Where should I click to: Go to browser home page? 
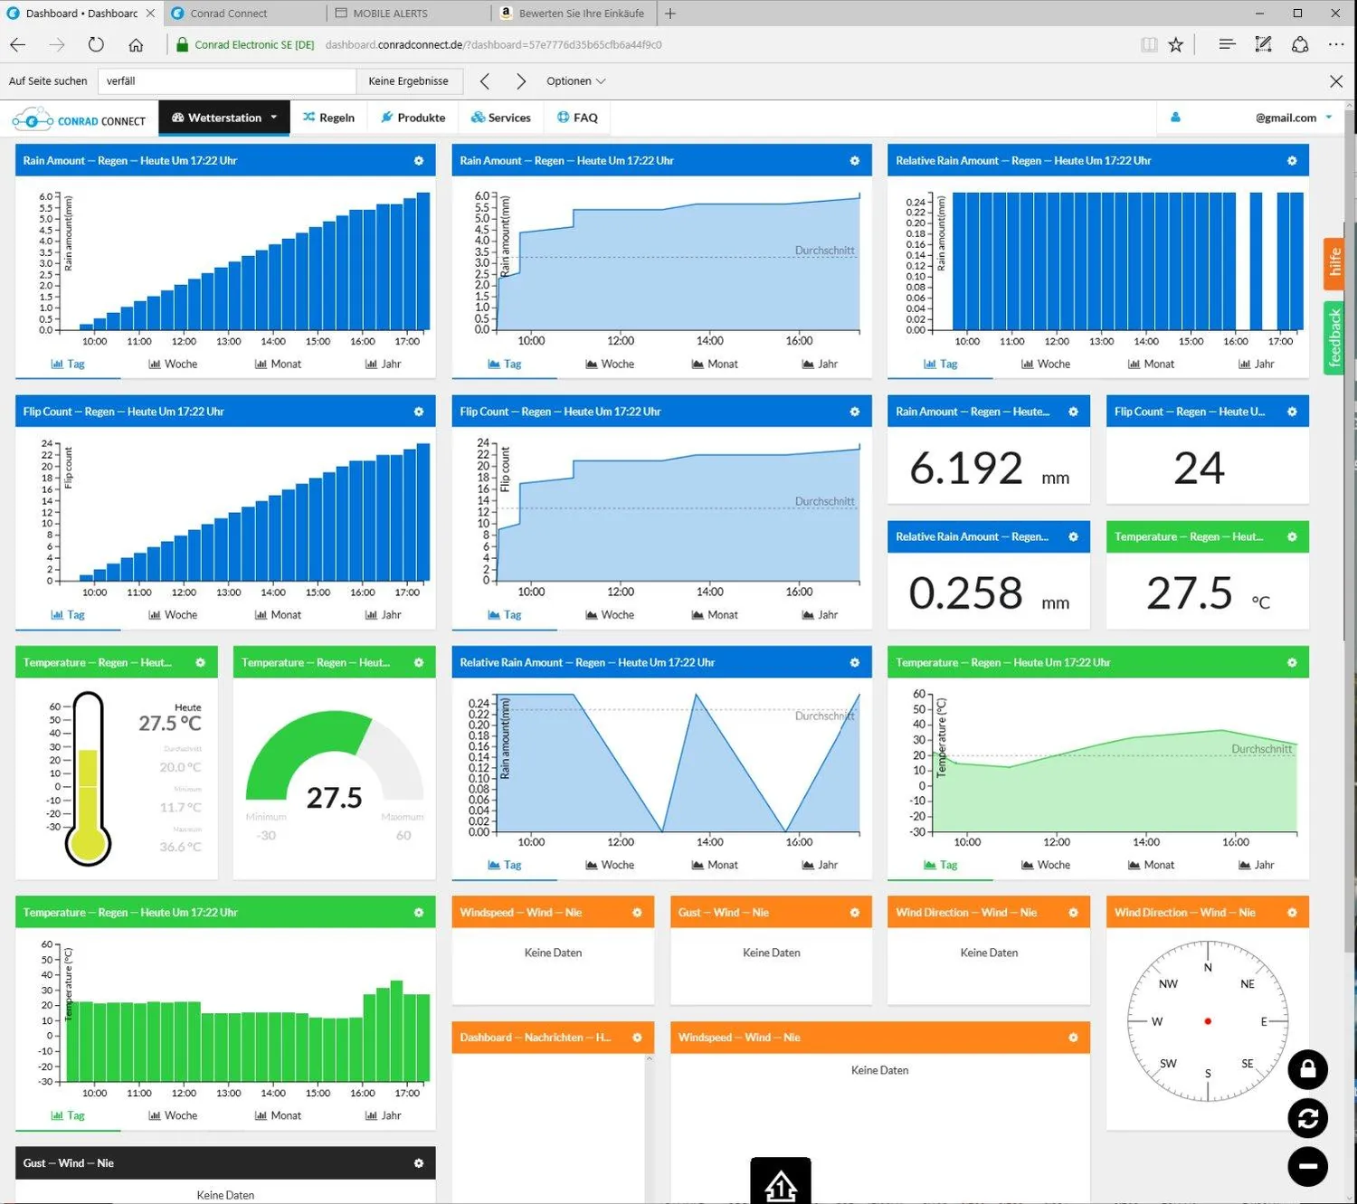point(136,44)
